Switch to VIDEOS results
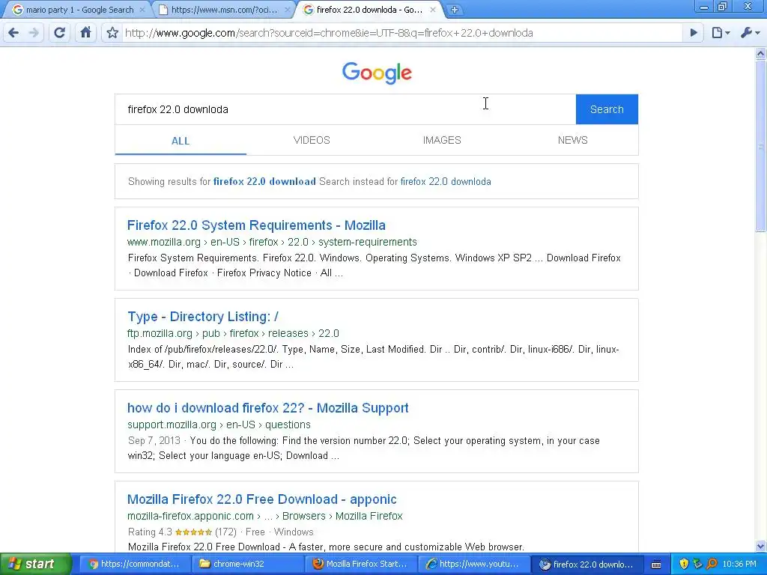Viewport: 767px width, 575px height. (x=312, y=140)
